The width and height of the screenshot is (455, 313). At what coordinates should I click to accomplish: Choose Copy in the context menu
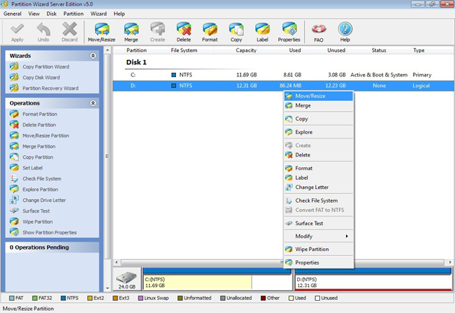(x=318, y=119)
